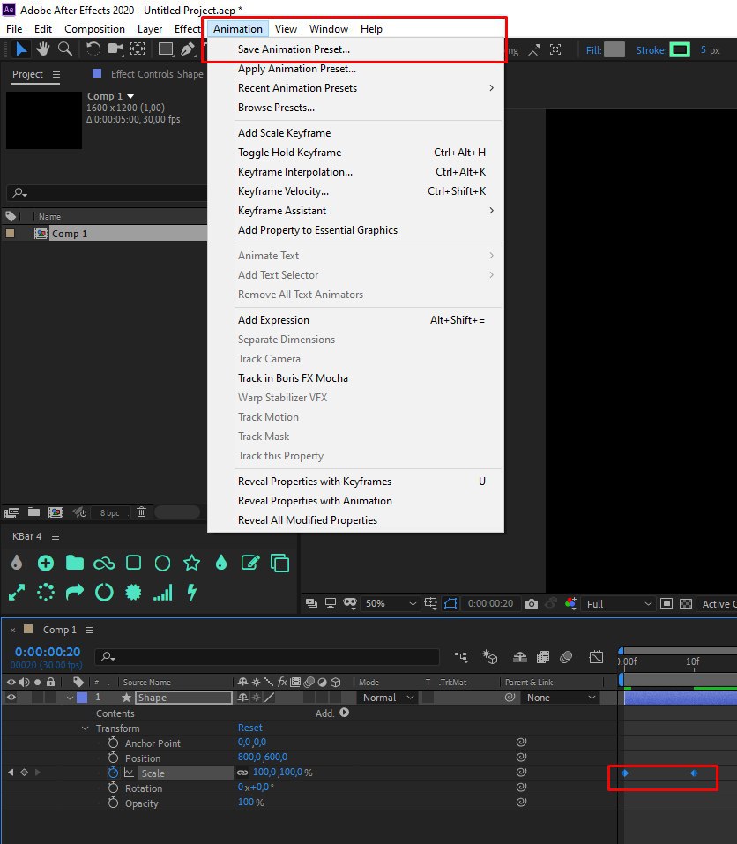Toggle Scale constrain proportions link

[x=242, y=773]
